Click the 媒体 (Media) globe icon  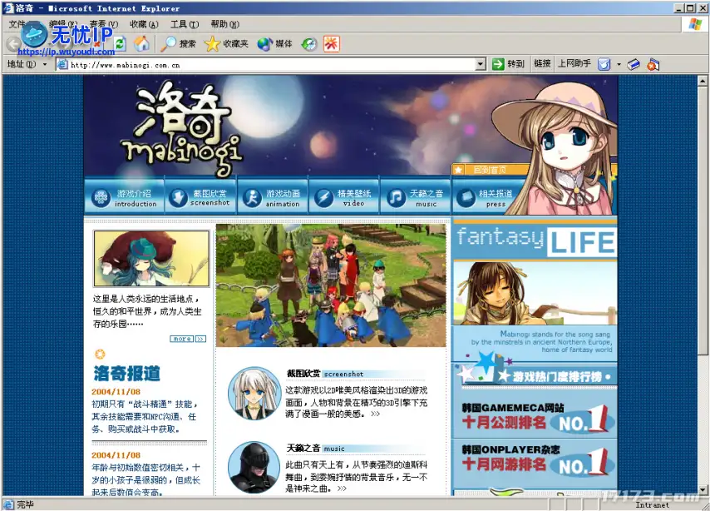264,44
